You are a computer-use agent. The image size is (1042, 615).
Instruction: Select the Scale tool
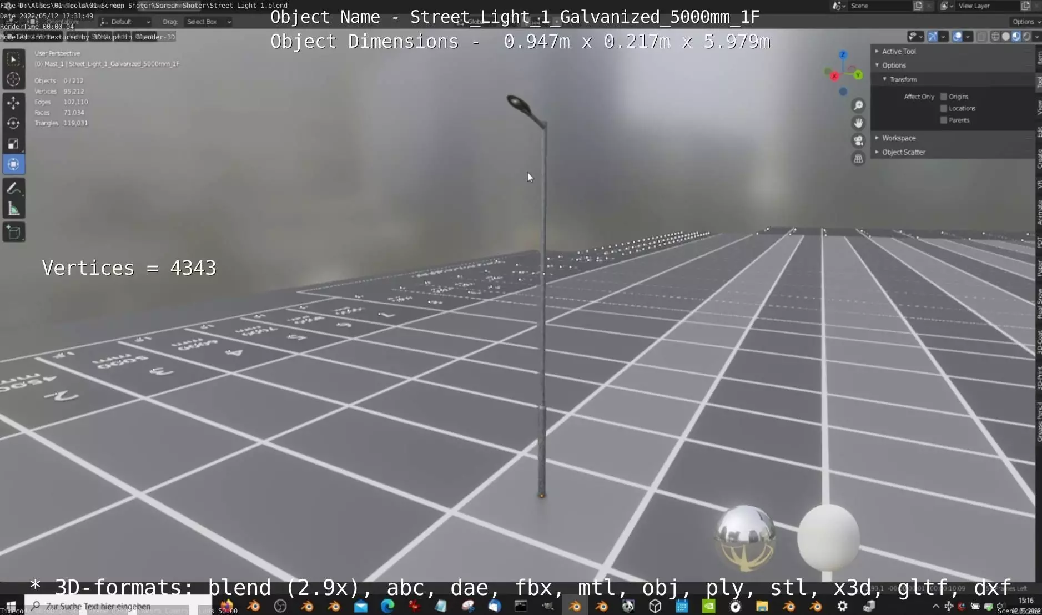tap(13, 144)
